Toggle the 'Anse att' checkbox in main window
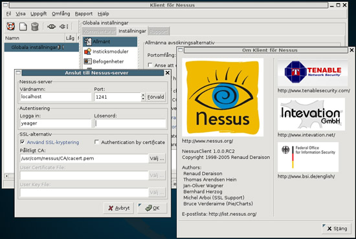Image resolution: width=356 pixels, height=239 pixels. (150, 65)
